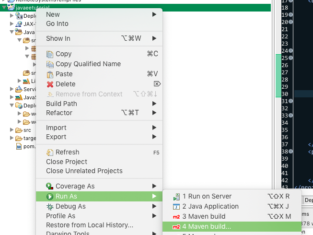Click the Coverage As icon
313x235 pixels.
50,187
